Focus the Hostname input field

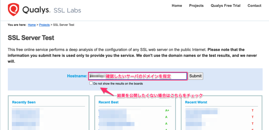coord(138,76)
